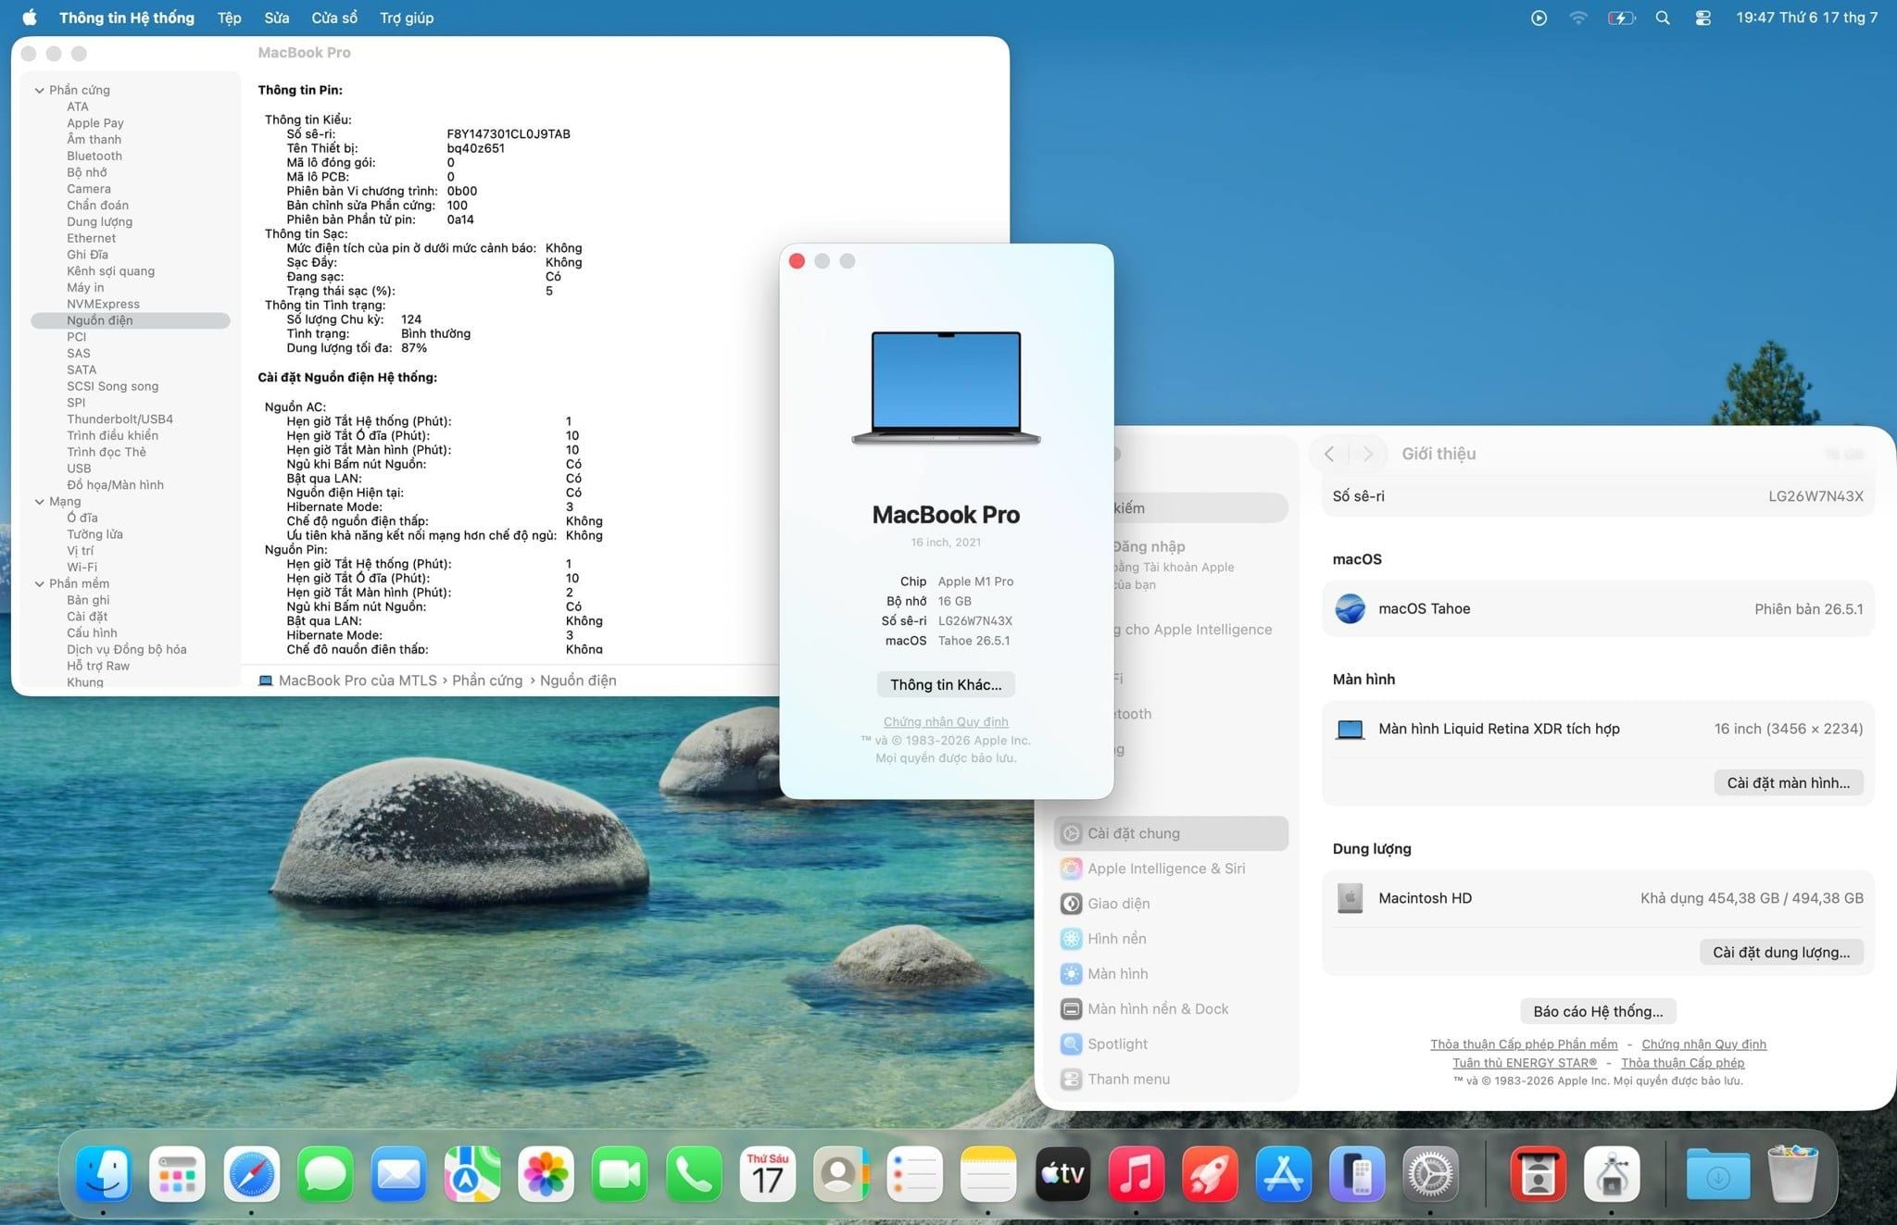Open iPhone Mirroring from the Dock
1897x1225 pixels.
tap(1357, 1174)
